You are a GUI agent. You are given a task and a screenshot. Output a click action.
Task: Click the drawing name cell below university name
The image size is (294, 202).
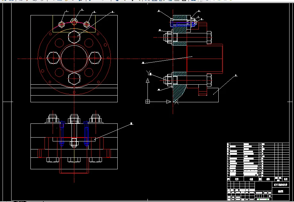click(x=281, y=191)
